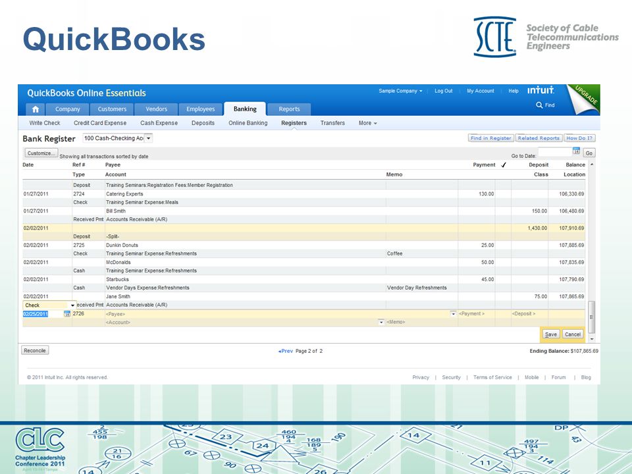The image size is (632, 474).
Task: Open Cash Expense
Action: (x=159, y=123)
